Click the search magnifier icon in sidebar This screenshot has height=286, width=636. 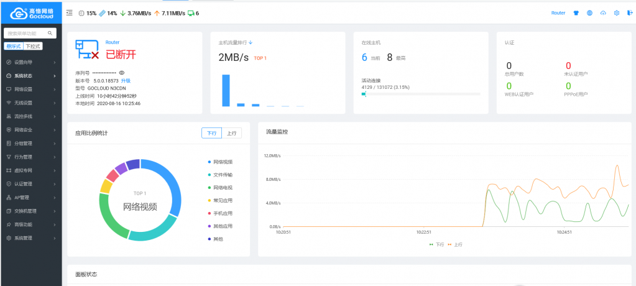tap(50, 33)
